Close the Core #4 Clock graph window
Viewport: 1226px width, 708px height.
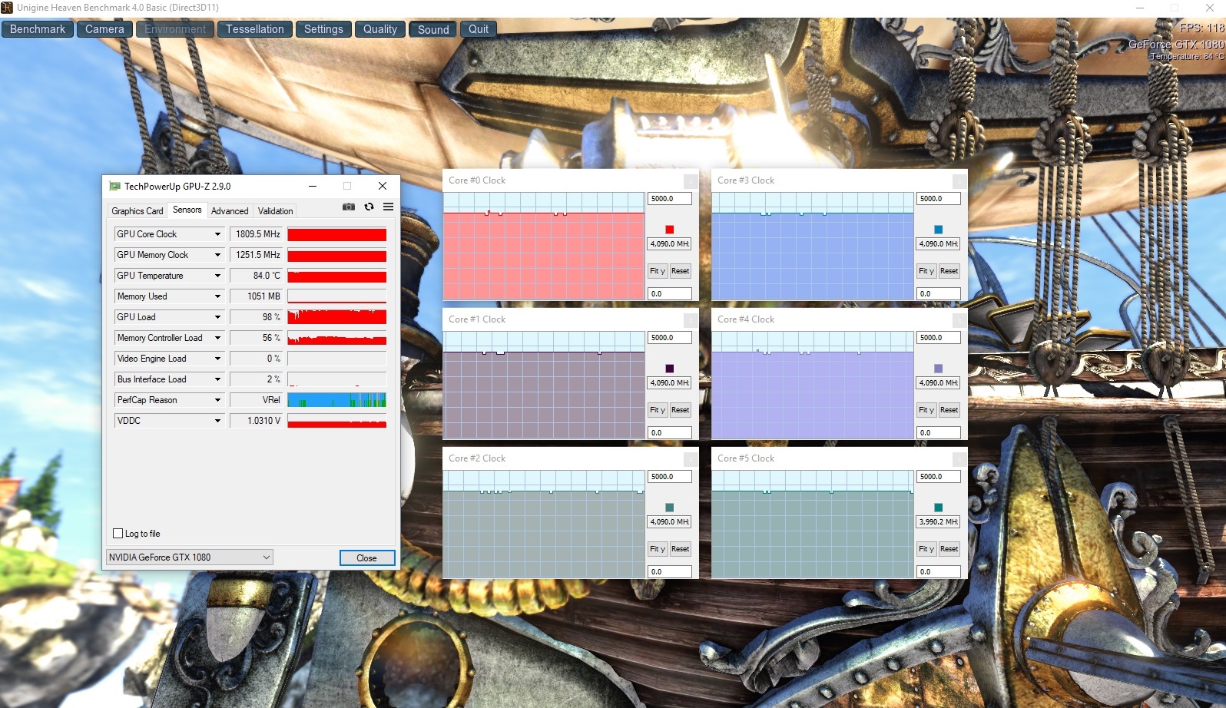click(x=960, y=320)
